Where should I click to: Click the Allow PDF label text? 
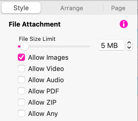pyautogui.click(x=44, y=91)
